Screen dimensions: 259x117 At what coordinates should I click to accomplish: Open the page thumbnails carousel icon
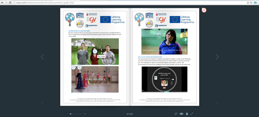[181, 114]
